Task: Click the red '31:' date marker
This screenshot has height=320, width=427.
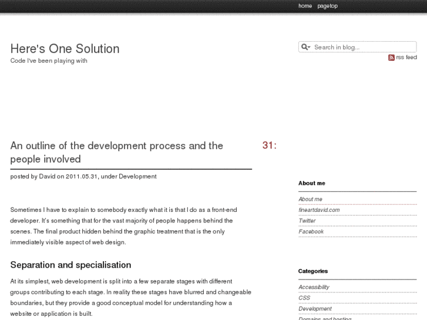Action: pyautogui.click(x=270, y=145)
